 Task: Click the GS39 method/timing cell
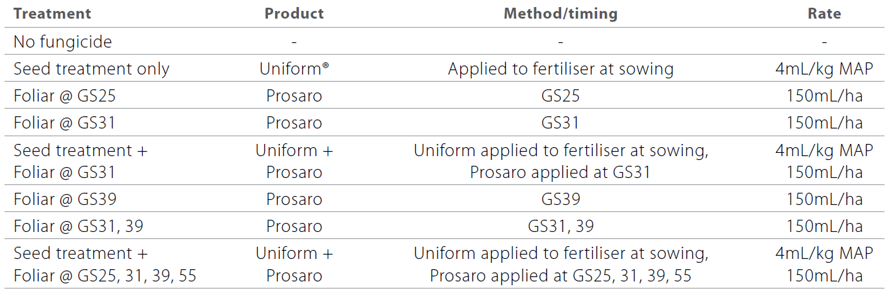(x=561, y=199)
